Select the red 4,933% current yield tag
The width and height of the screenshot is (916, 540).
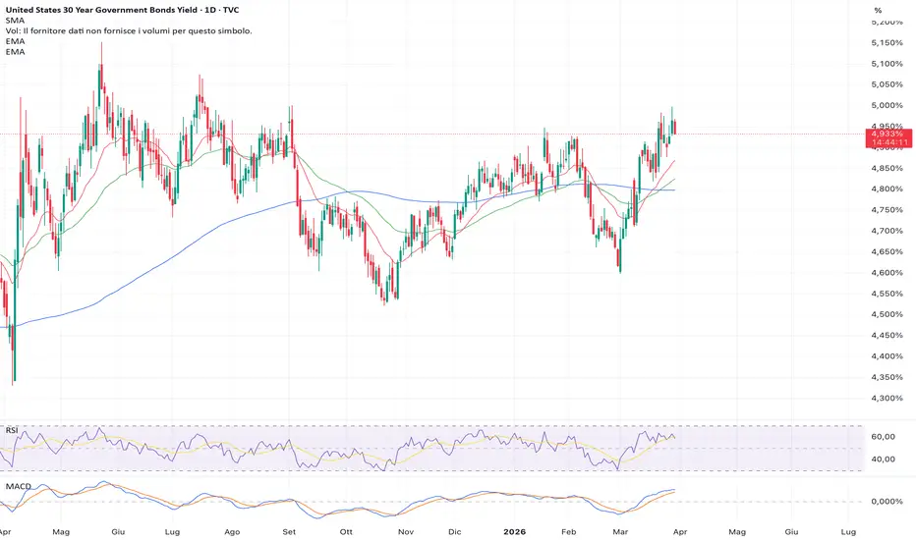click(x=887, y=135)
